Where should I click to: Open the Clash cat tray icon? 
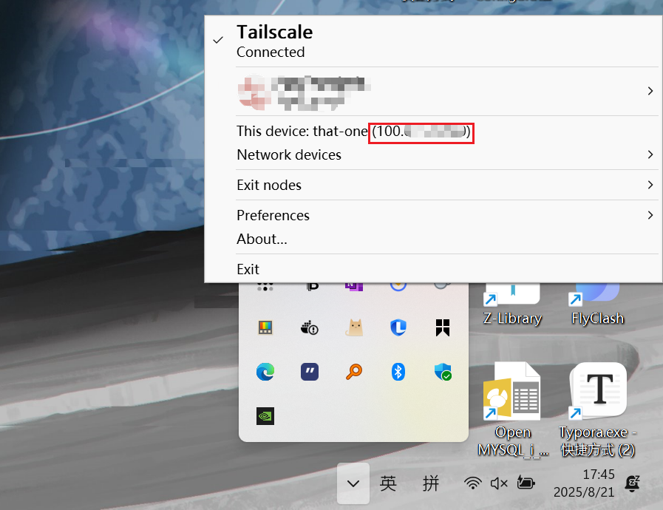point(354,327)
